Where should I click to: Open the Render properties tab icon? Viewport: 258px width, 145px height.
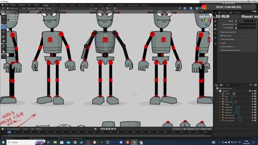click(216, 18)
